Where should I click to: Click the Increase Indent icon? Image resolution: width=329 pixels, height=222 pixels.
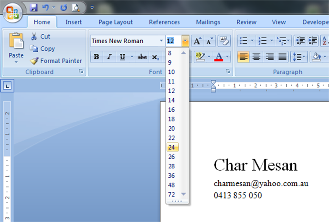pos(313,40)
